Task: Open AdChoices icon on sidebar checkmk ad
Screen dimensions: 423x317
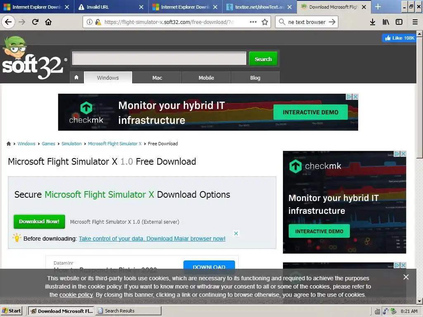Action: click(397, 154)
